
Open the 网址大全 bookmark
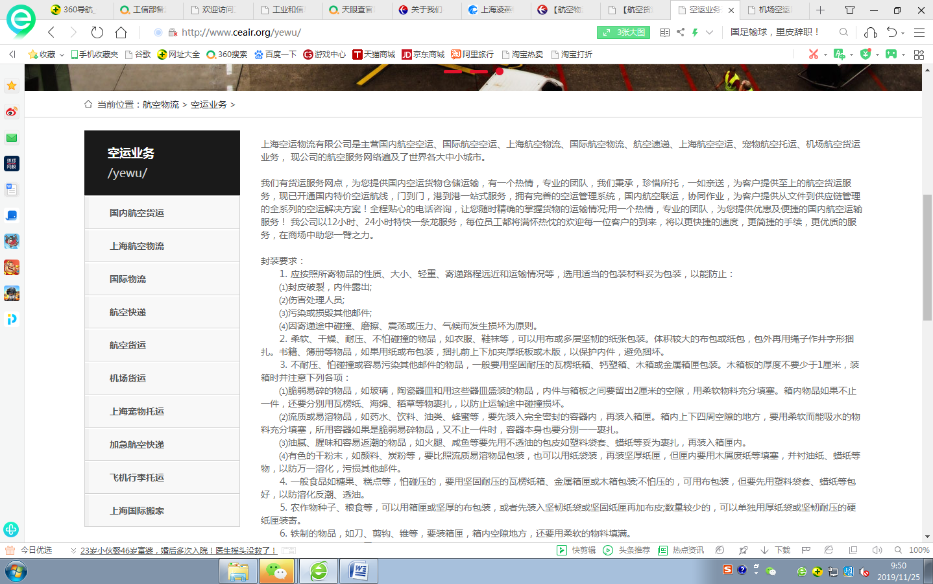(179, 55)
